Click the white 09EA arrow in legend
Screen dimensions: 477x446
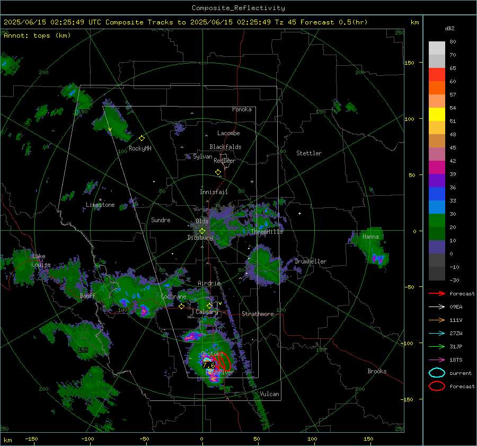437,307
